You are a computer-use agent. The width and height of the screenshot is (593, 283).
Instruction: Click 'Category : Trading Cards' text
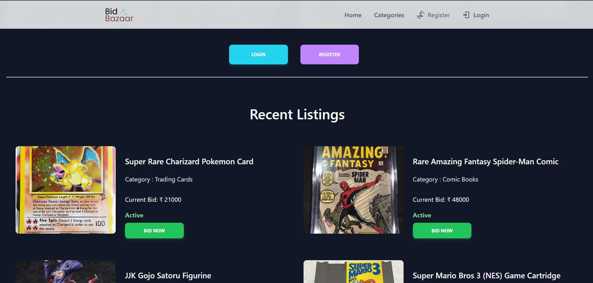pyautogui.click(x=159, y=179)
